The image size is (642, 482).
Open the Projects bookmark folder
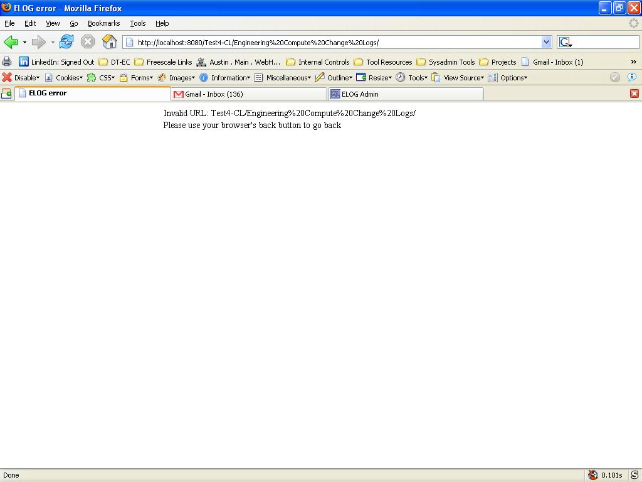[497, 62]
